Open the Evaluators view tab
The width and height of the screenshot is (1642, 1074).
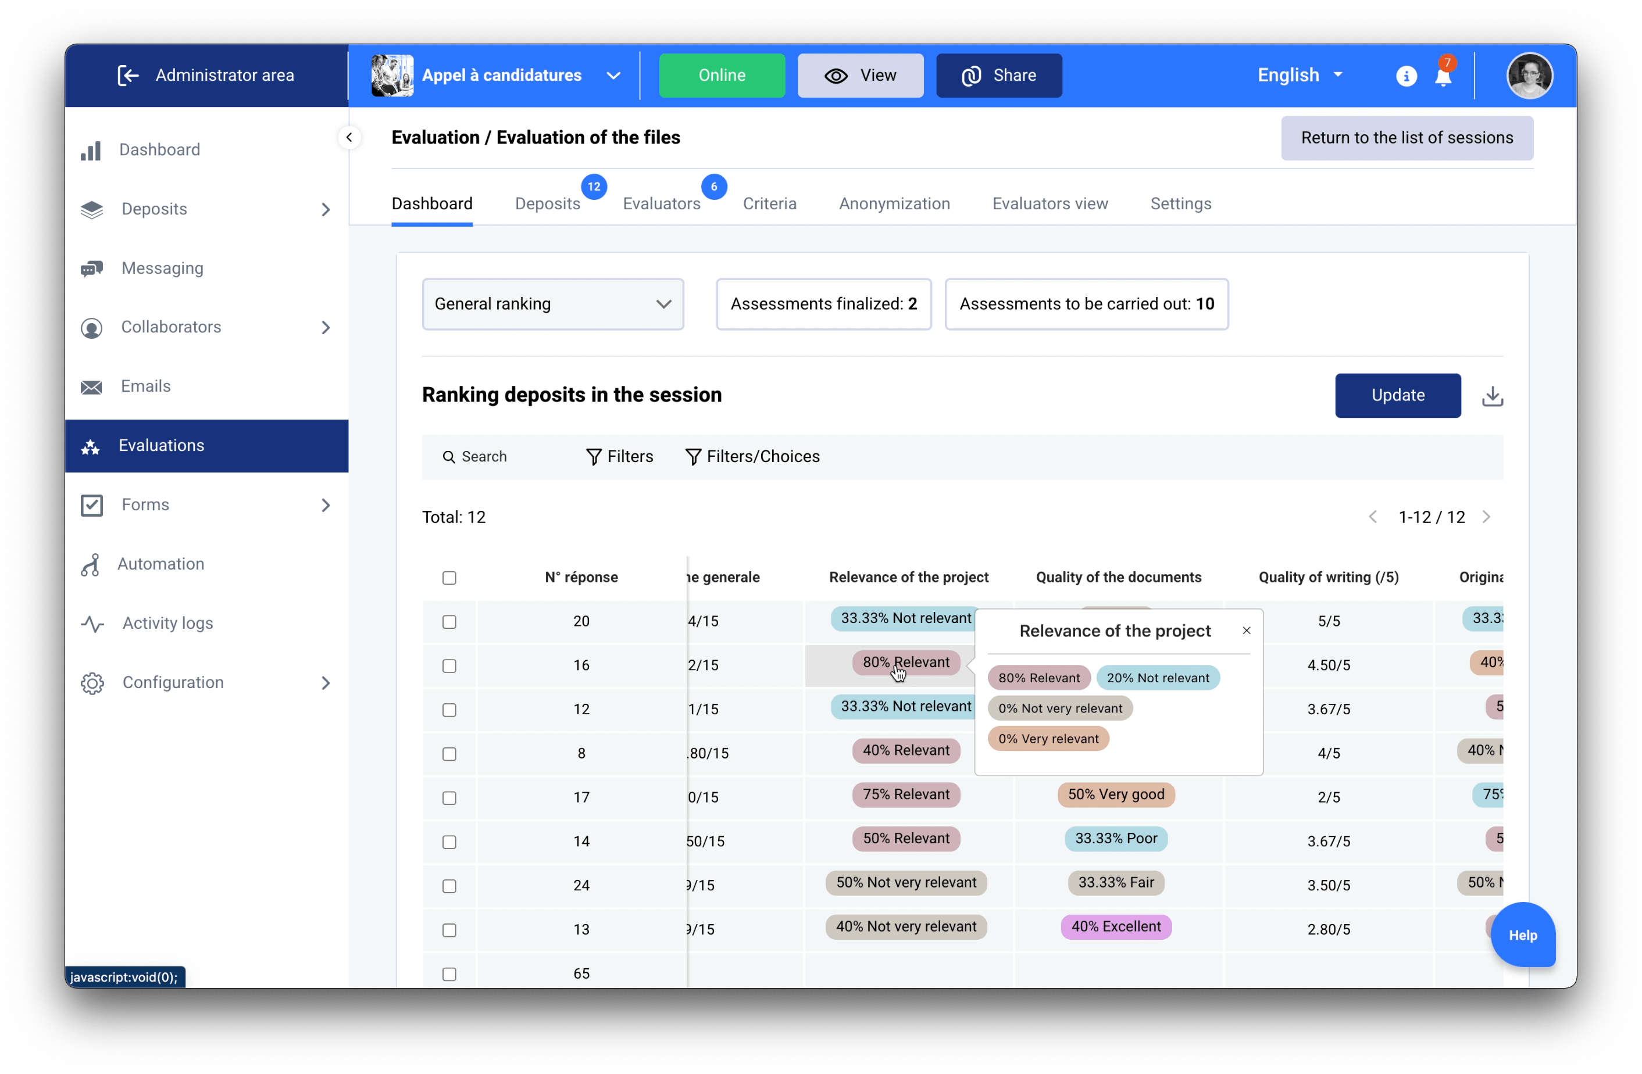tap(1050, 203)
